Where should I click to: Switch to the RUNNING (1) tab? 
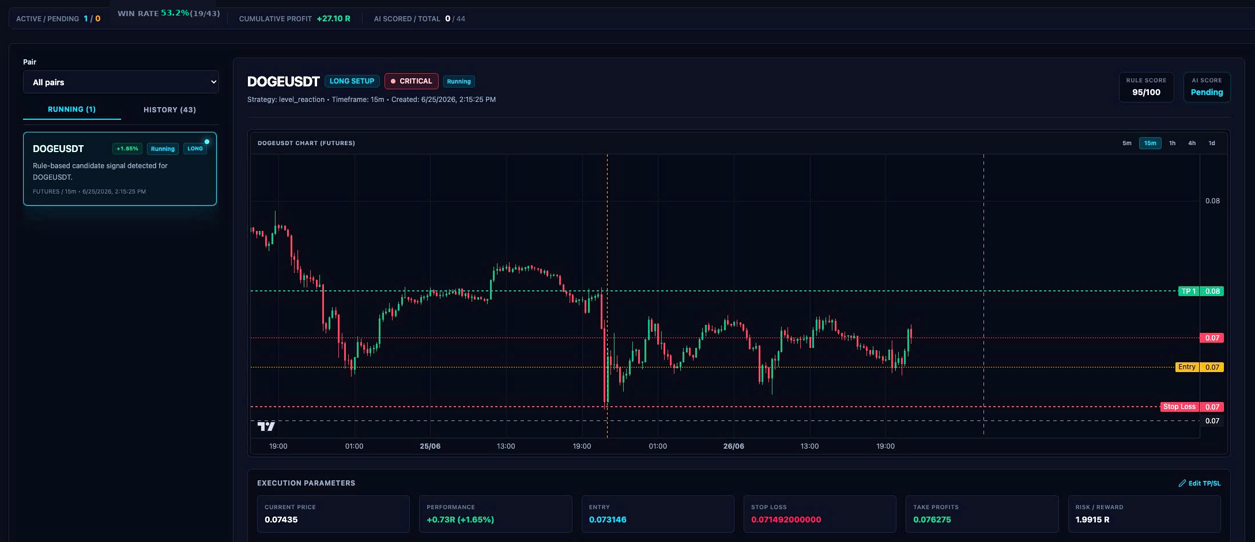[x=72, y=109]
